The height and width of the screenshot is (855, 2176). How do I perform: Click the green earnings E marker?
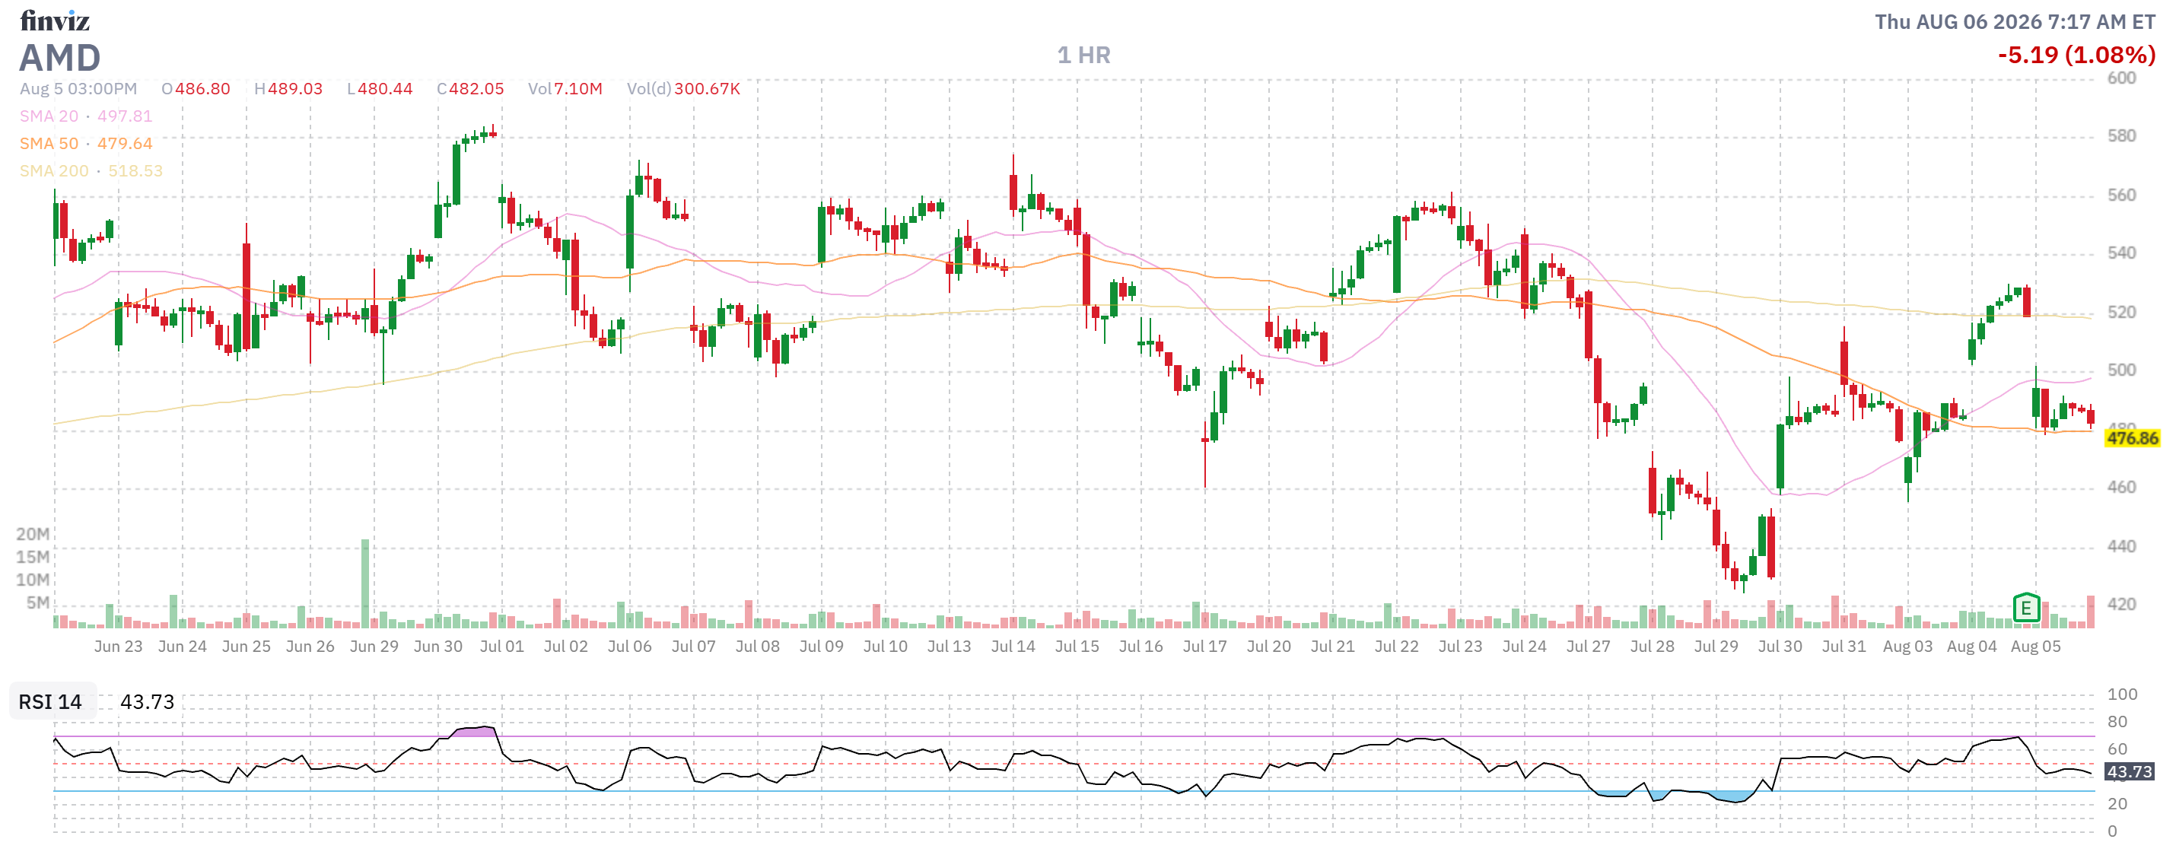2025,608
